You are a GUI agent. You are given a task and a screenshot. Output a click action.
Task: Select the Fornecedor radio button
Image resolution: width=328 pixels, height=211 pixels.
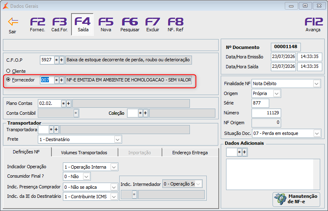click(8, 79)
